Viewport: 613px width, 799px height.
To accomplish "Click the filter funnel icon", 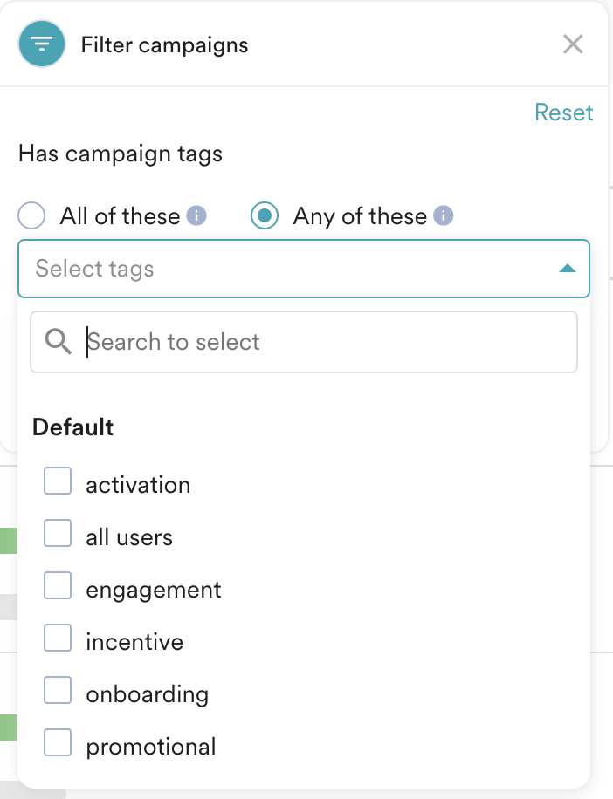I will pos(42,44).
